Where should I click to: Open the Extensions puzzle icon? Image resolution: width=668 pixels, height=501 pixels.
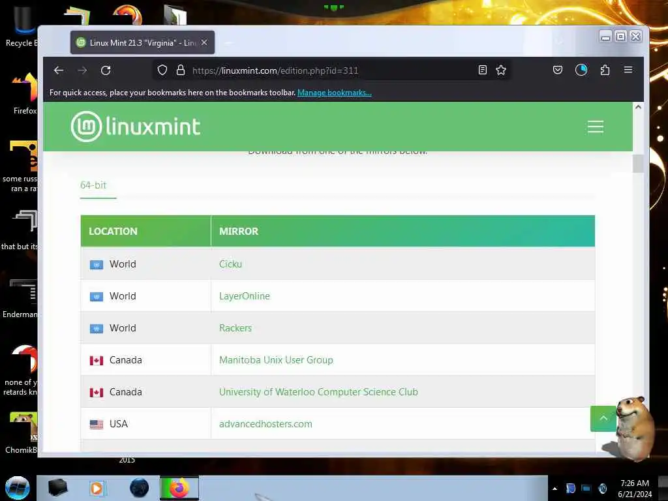click(605, 70)
